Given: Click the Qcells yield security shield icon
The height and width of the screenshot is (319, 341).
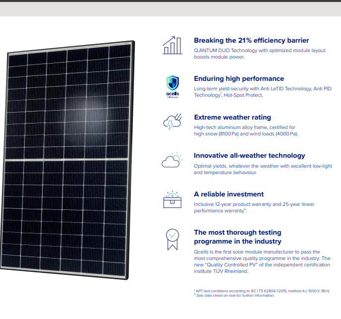Looking at the screenshot, I should coord(172,86).
